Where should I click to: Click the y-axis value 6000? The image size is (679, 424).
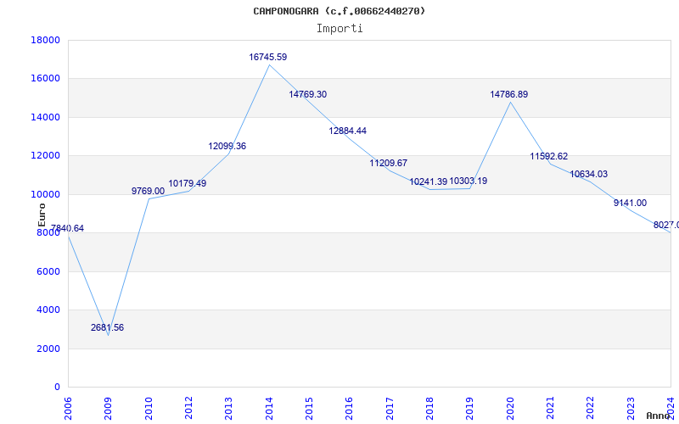48,271
